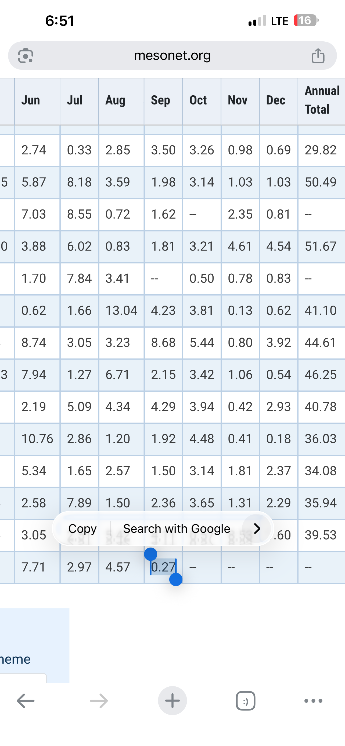Viewport: 345px width, 746px height.
Task: Tap the lower text selection handle
Action: click(176, 580)
